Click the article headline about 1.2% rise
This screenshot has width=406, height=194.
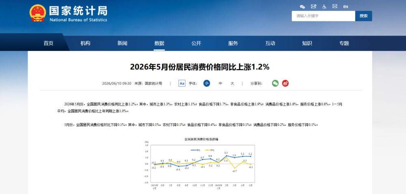click(x=200, y=67)
